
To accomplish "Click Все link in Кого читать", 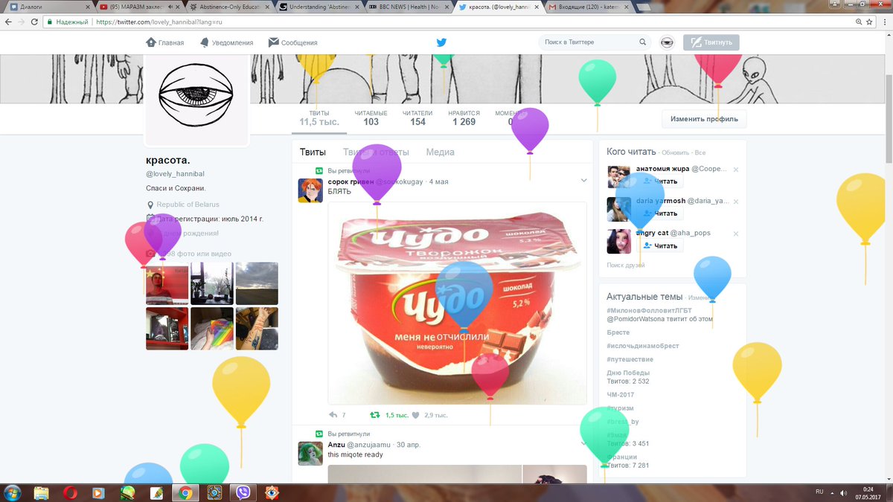I will [700, 152].
